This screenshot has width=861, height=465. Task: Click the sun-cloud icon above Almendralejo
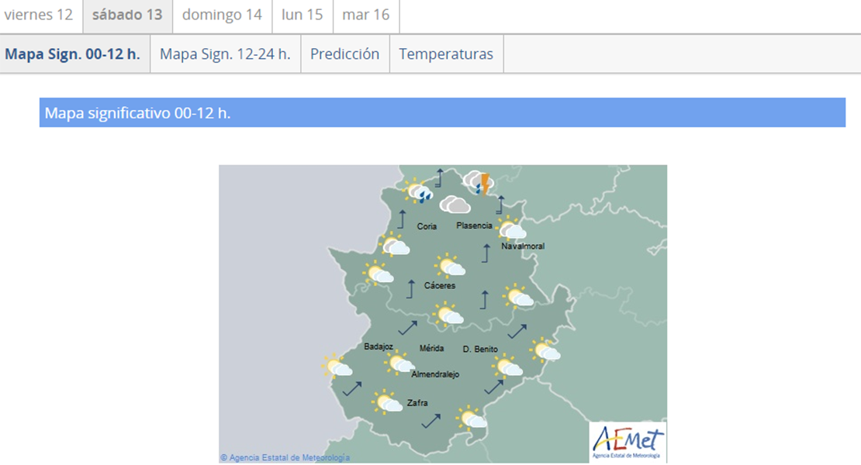pos(400,363)
